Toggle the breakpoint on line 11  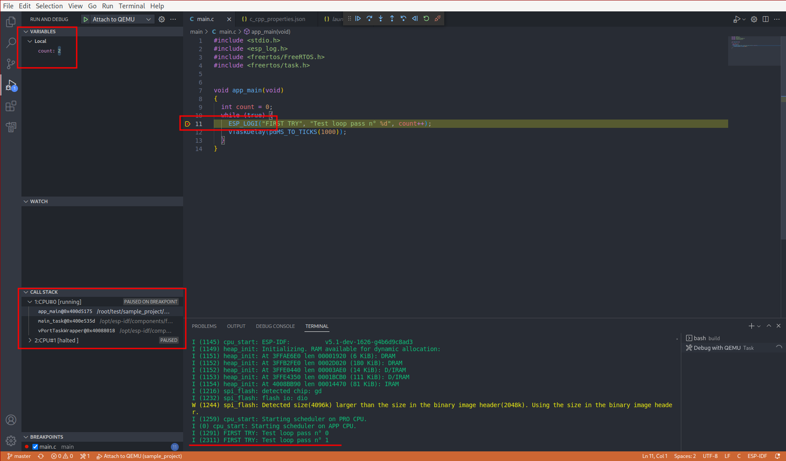[x=188, y=124]
